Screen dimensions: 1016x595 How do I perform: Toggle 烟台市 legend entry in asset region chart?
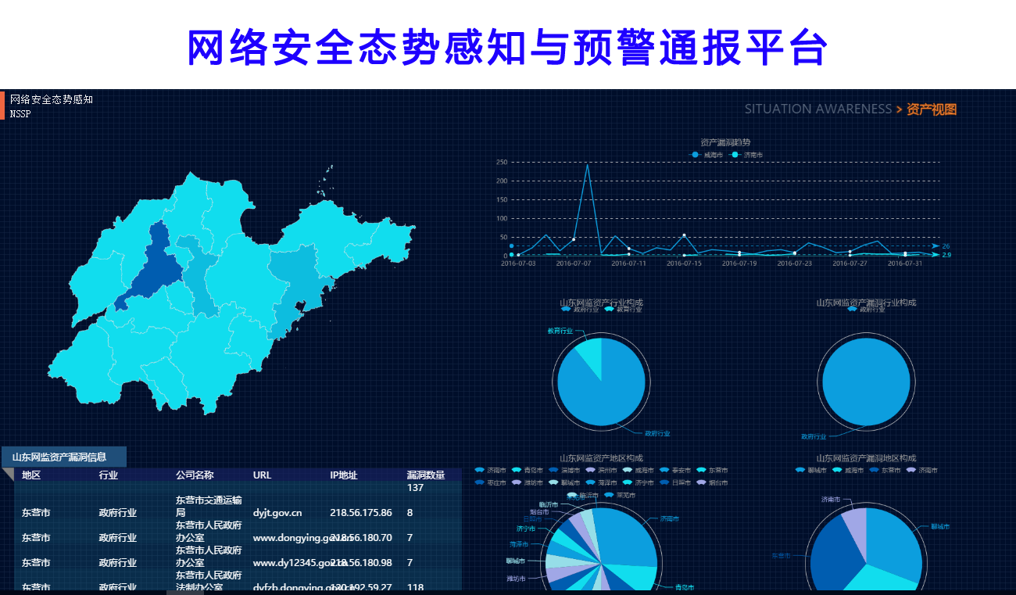click(711, 483)
